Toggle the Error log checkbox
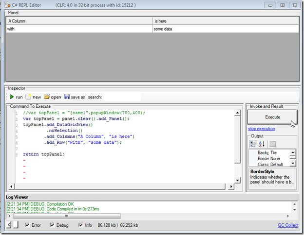The image size is (304, 235). 27,225
